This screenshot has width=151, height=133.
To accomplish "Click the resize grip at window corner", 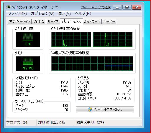I will tap(140, 124).
